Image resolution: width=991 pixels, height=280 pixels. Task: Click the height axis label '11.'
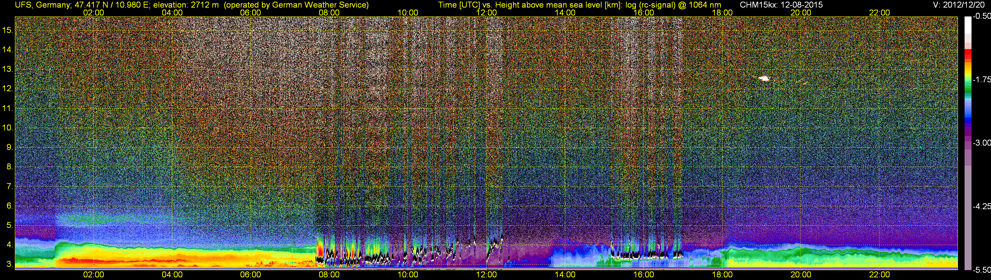coord(7,108)
